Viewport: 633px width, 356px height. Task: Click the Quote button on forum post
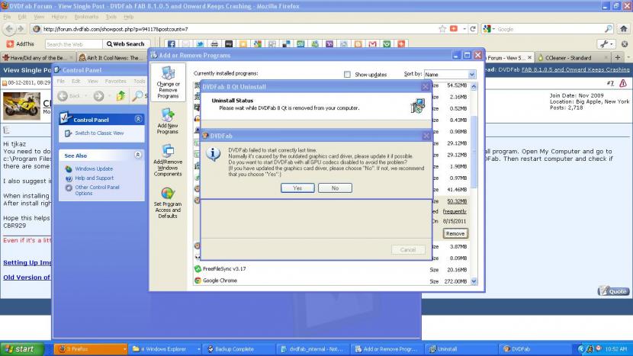[613, 290]
